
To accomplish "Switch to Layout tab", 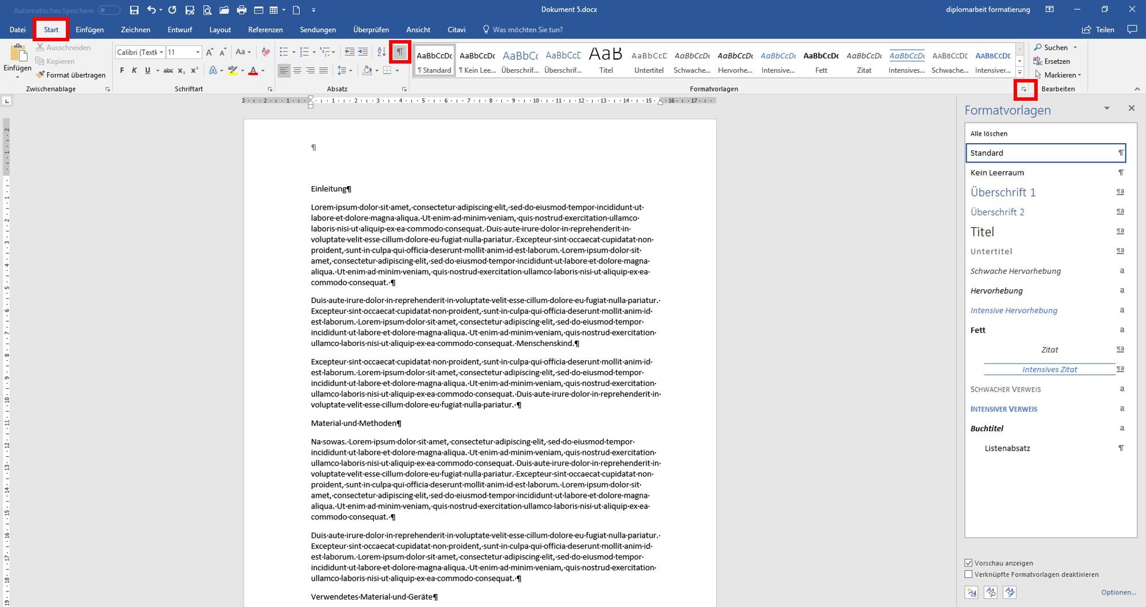I will point(220,30).
